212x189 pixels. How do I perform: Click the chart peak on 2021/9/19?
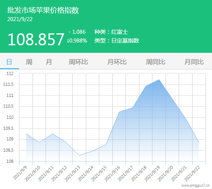pos(159,80)
